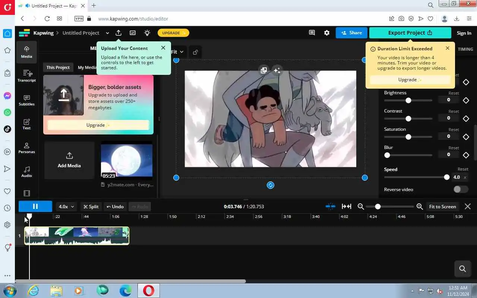Click the Kapwing breadcrumb link

click(x=43, y=33)
